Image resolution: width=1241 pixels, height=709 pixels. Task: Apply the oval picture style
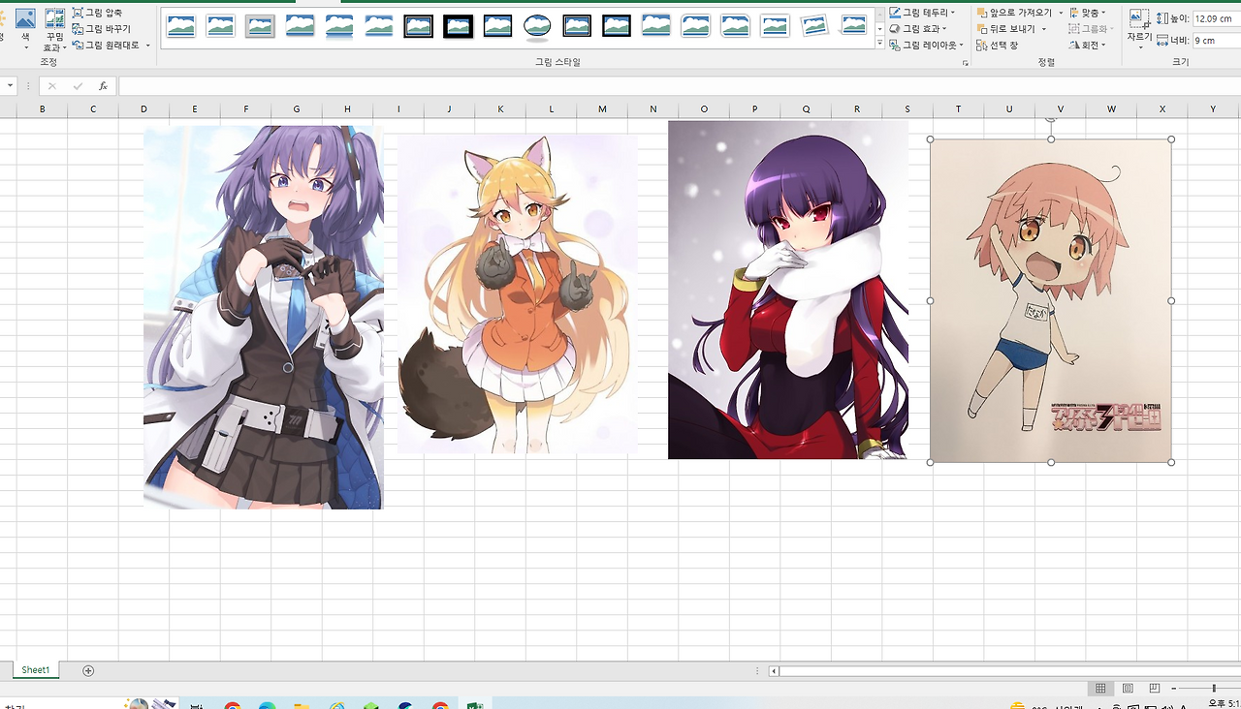pyautogui.click(x=537, y=26)
